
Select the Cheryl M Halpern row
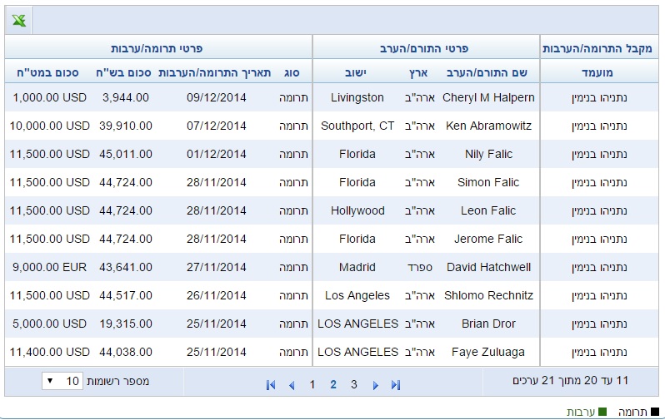(332, 97)
